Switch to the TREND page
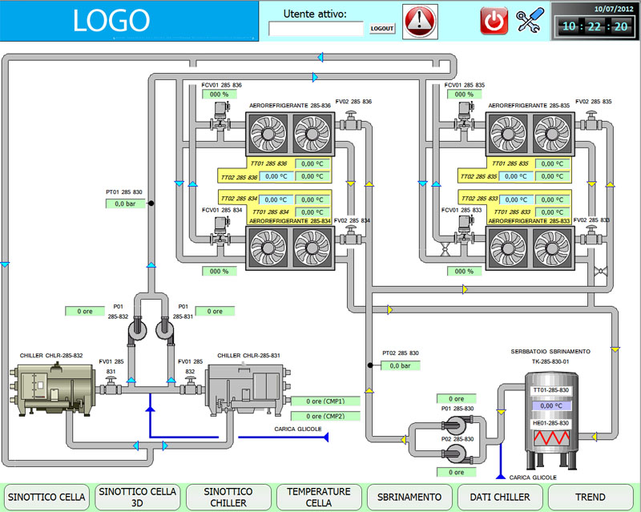Viewport: 641px width, 512px height. pyautogui.click(x=591, y=497)
